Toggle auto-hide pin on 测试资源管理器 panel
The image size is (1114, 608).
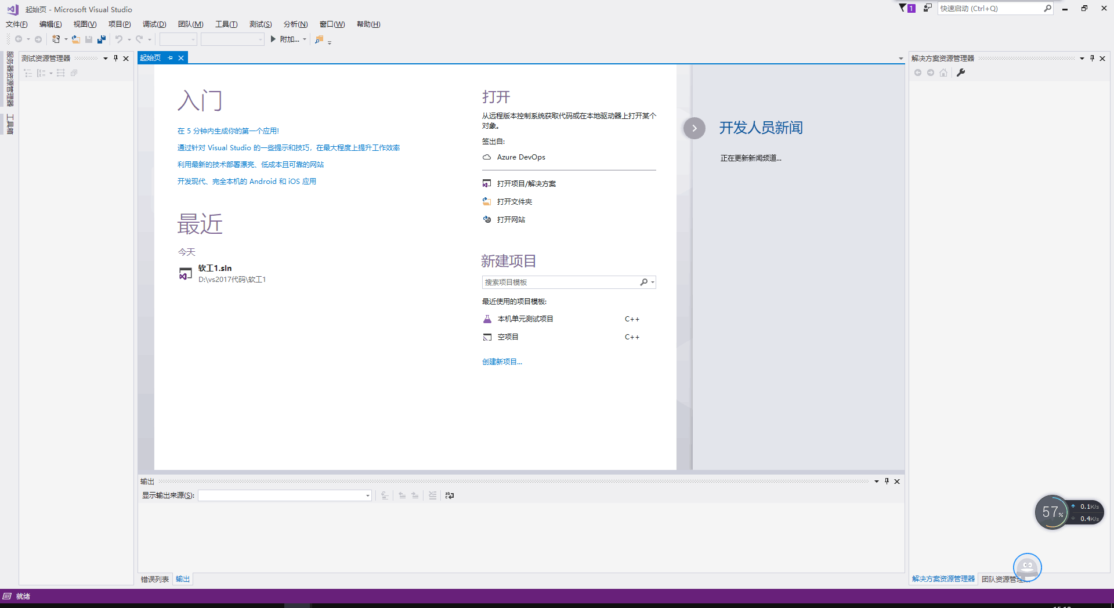(x=115, y=58)
